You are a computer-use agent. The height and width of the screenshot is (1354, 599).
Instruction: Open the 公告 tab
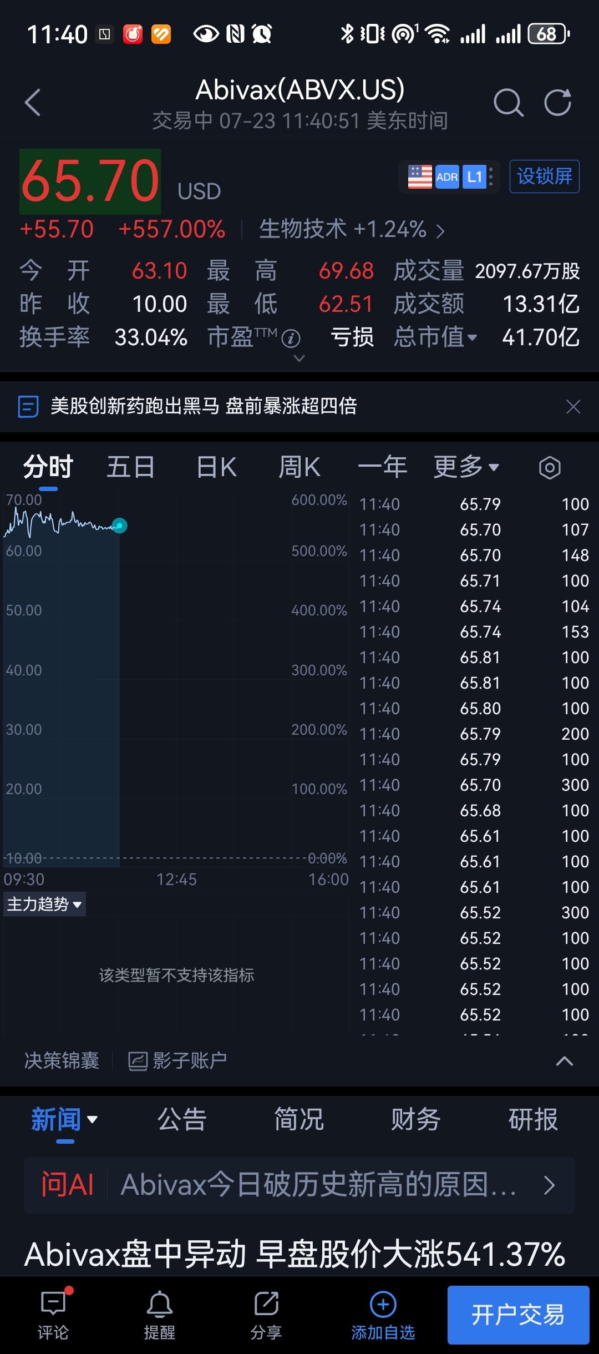182,1119
